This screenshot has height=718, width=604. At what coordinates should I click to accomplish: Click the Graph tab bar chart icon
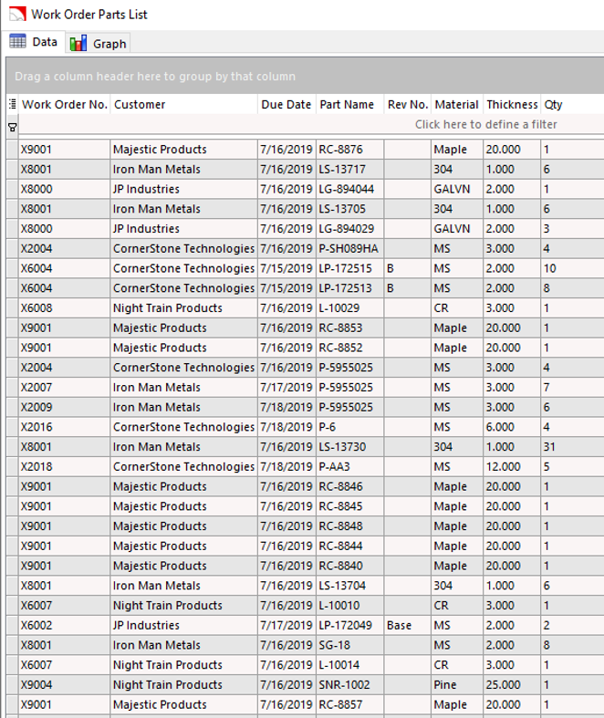78,44
